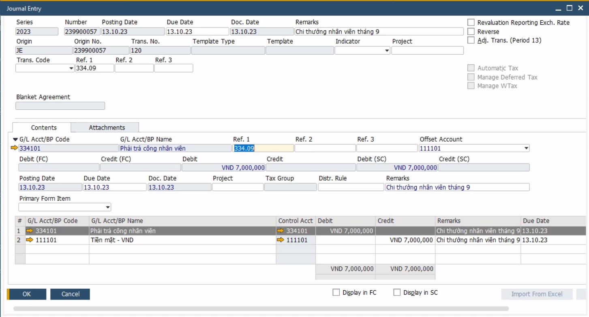This screenshot has height=317, width=589.
Task: Click the header Ref. 3 field
Action: point(173,68)
